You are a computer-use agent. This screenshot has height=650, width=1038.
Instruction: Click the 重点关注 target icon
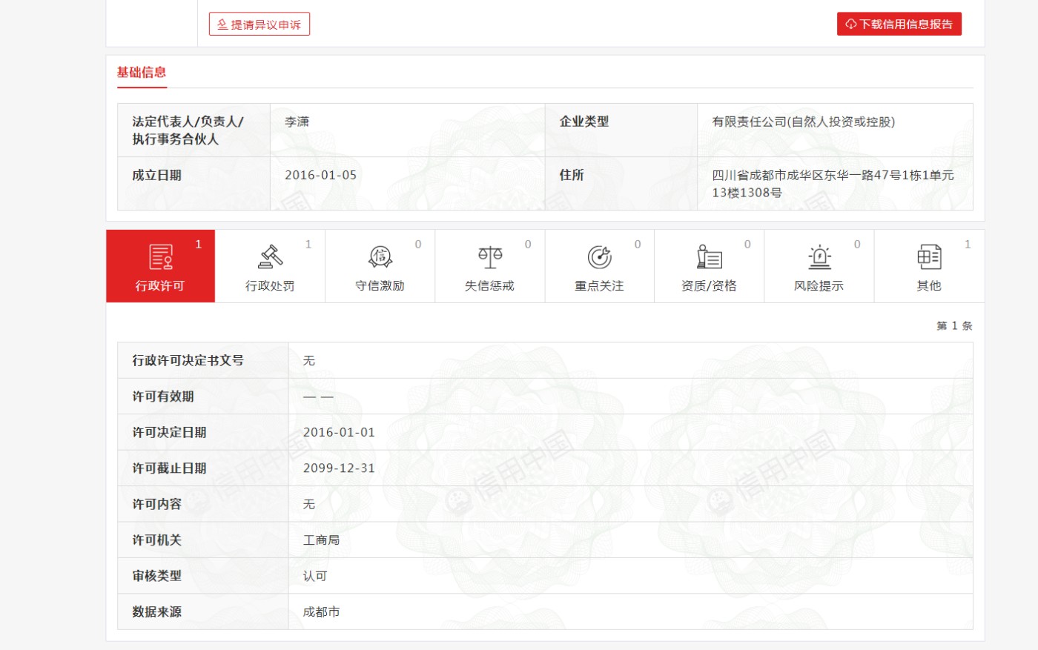click(599, 257)
